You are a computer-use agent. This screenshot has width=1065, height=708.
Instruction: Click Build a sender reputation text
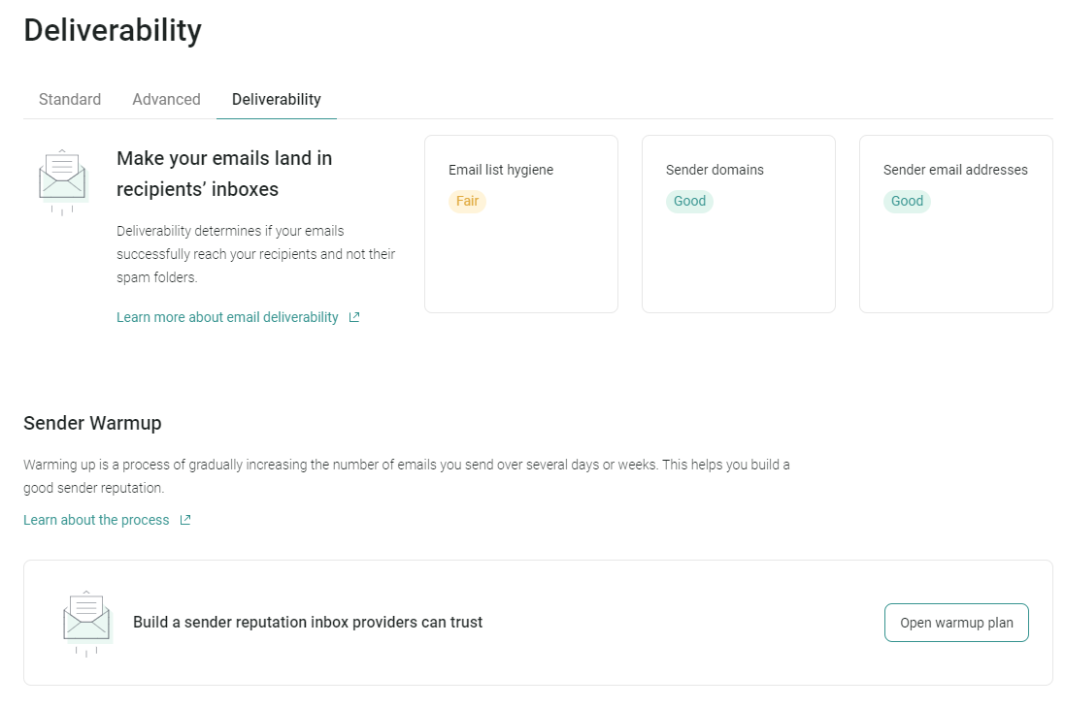308,622
